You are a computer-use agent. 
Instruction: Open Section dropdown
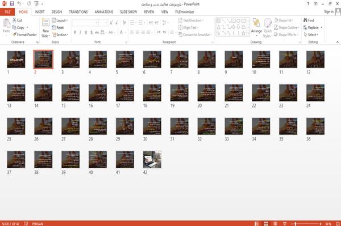coord(60,35)
